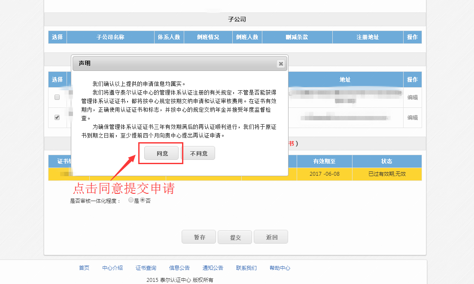Viewport: 474px width, 284px height.
Task: Open the 联系我们 footer link
Action: (246, 268)
